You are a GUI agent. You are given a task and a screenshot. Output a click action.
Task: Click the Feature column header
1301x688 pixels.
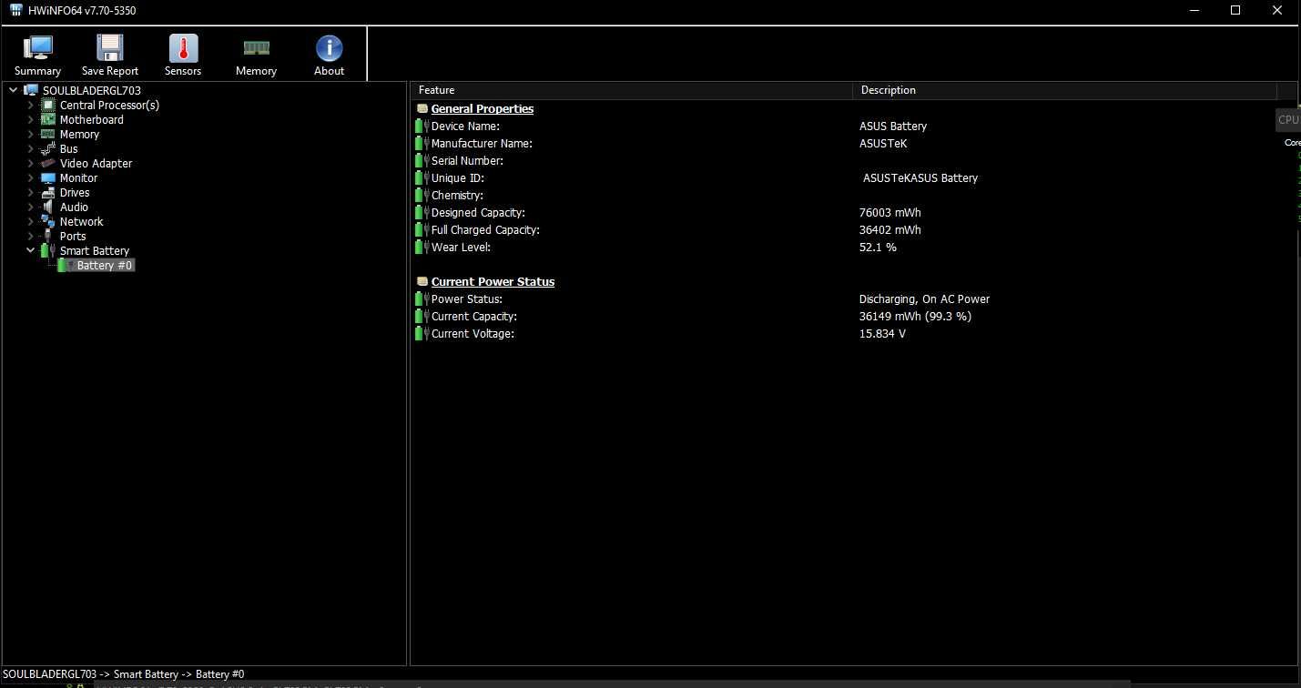click(632, 90)
